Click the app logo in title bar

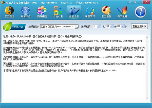(3, 3)
